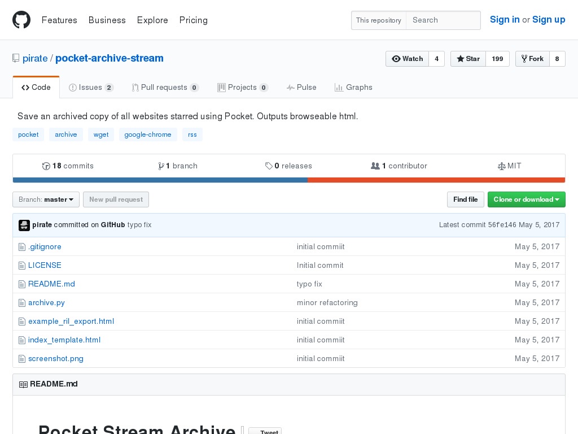
Task: Select the wget topic tag
Action: (101, 134)
